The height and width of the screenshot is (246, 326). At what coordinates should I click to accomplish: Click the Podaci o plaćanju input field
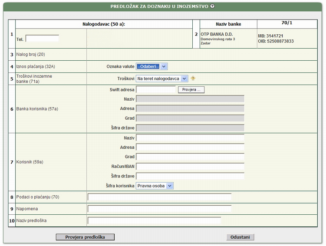click(x=159, y=197)
